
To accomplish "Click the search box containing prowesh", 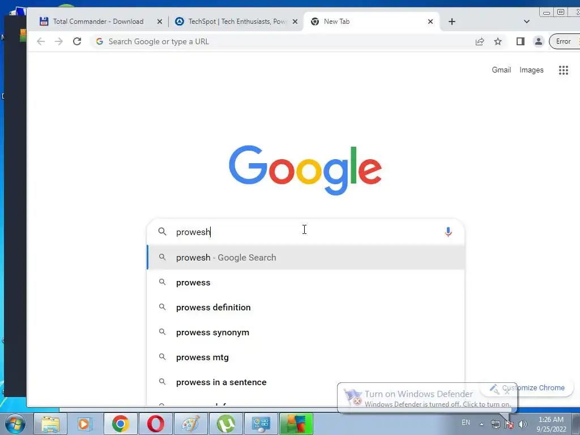I will tap(305, 232).
